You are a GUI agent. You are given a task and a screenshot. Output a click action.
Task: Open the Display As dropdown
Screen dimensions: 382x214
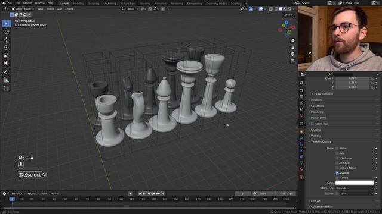click(x=355, y=188)
